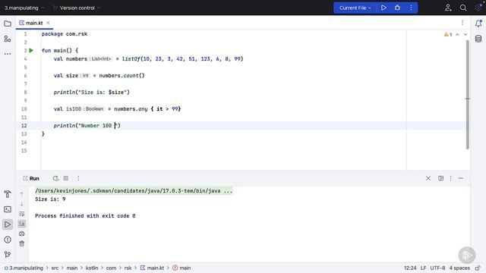Open the Problems tool window icon
The image size is (486, 273).
(8, 240)
